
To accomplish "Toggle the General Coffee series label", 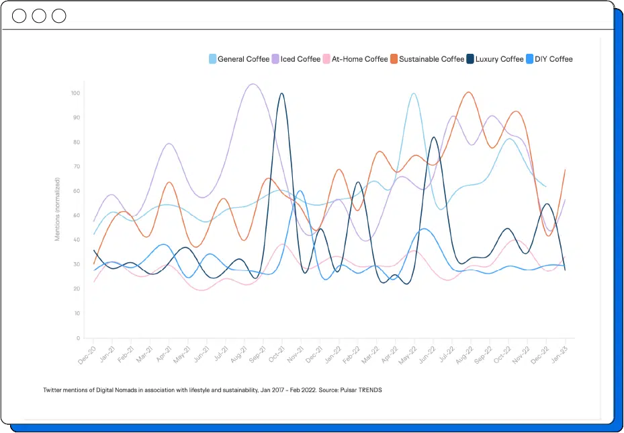I will click(243, 59).
